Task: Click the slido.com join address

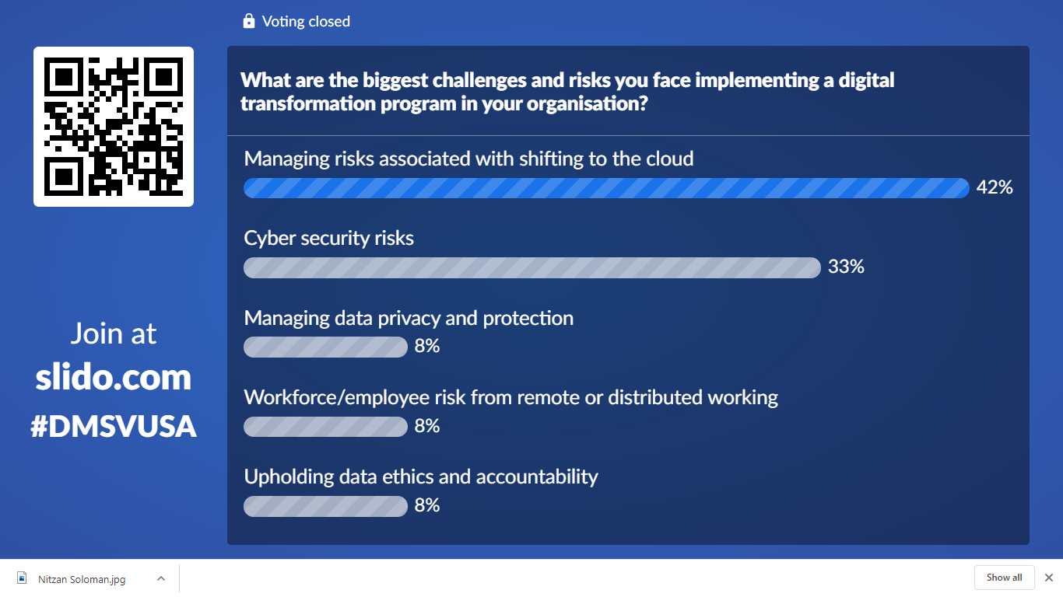Action: click(114, 377)
